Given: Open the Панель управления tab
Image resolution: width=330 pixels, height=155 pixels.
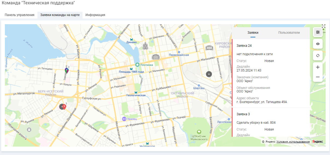Looking at the screenshot, I should click(x=19, y=15).
